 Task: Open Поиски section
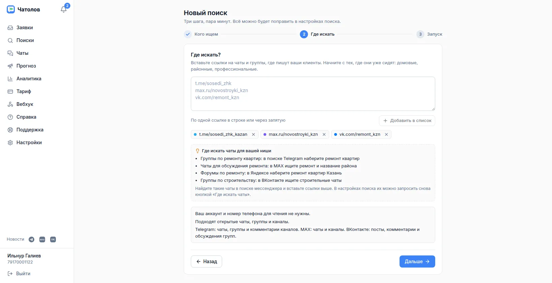[x=37, y=40]
